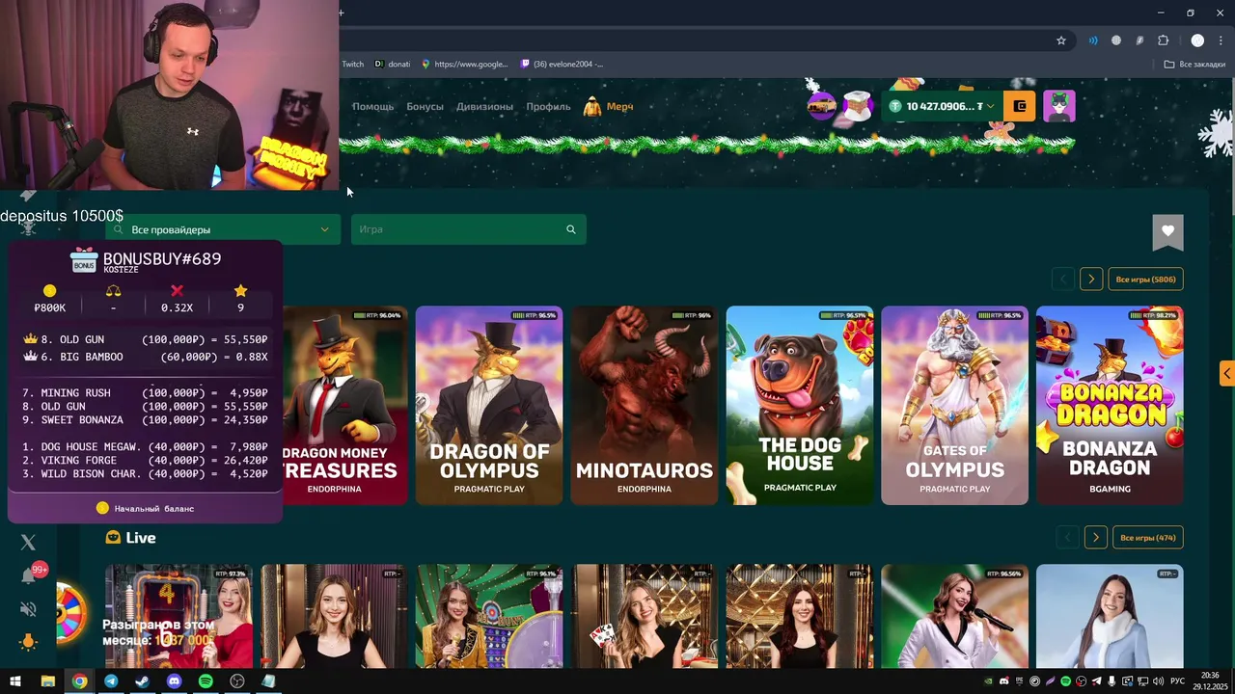Open the orange wallet deposit button
The height and width of the screenshot is (694, 1235).
1020,106
